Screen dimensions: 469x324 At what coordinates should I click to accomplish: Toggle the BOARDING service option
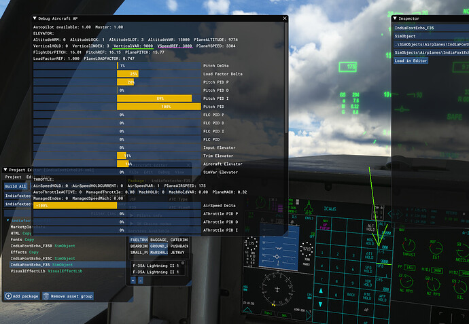[x=139, y=247]
